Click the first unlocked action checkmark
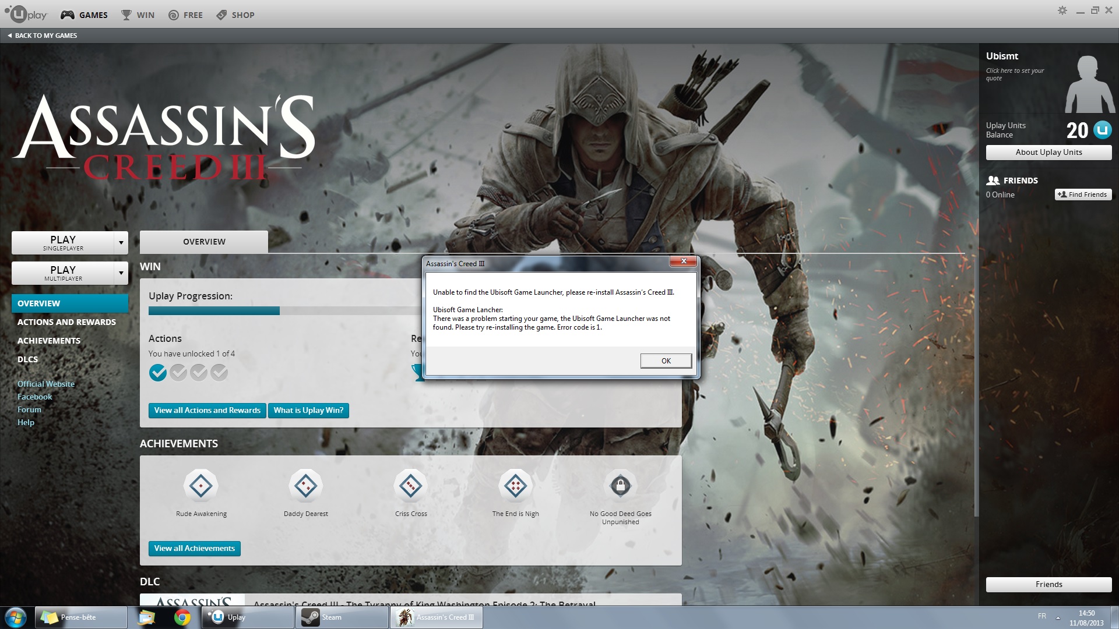 click(158, 373)
